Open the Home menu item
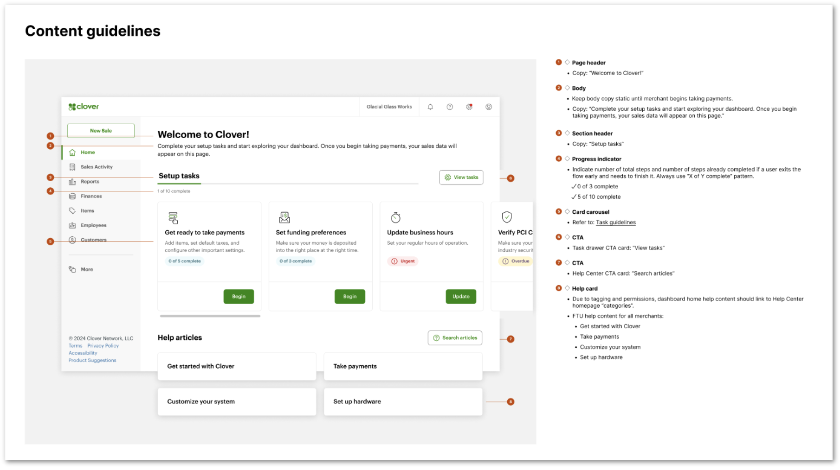This screenshot has width=840, height=470. 101,152
